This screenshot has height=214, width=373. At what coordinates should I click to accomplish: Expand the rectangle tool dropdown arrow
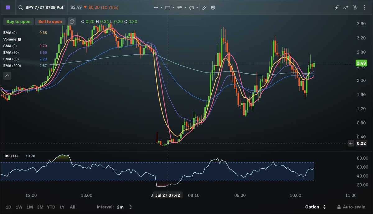[x=173, y=8]
